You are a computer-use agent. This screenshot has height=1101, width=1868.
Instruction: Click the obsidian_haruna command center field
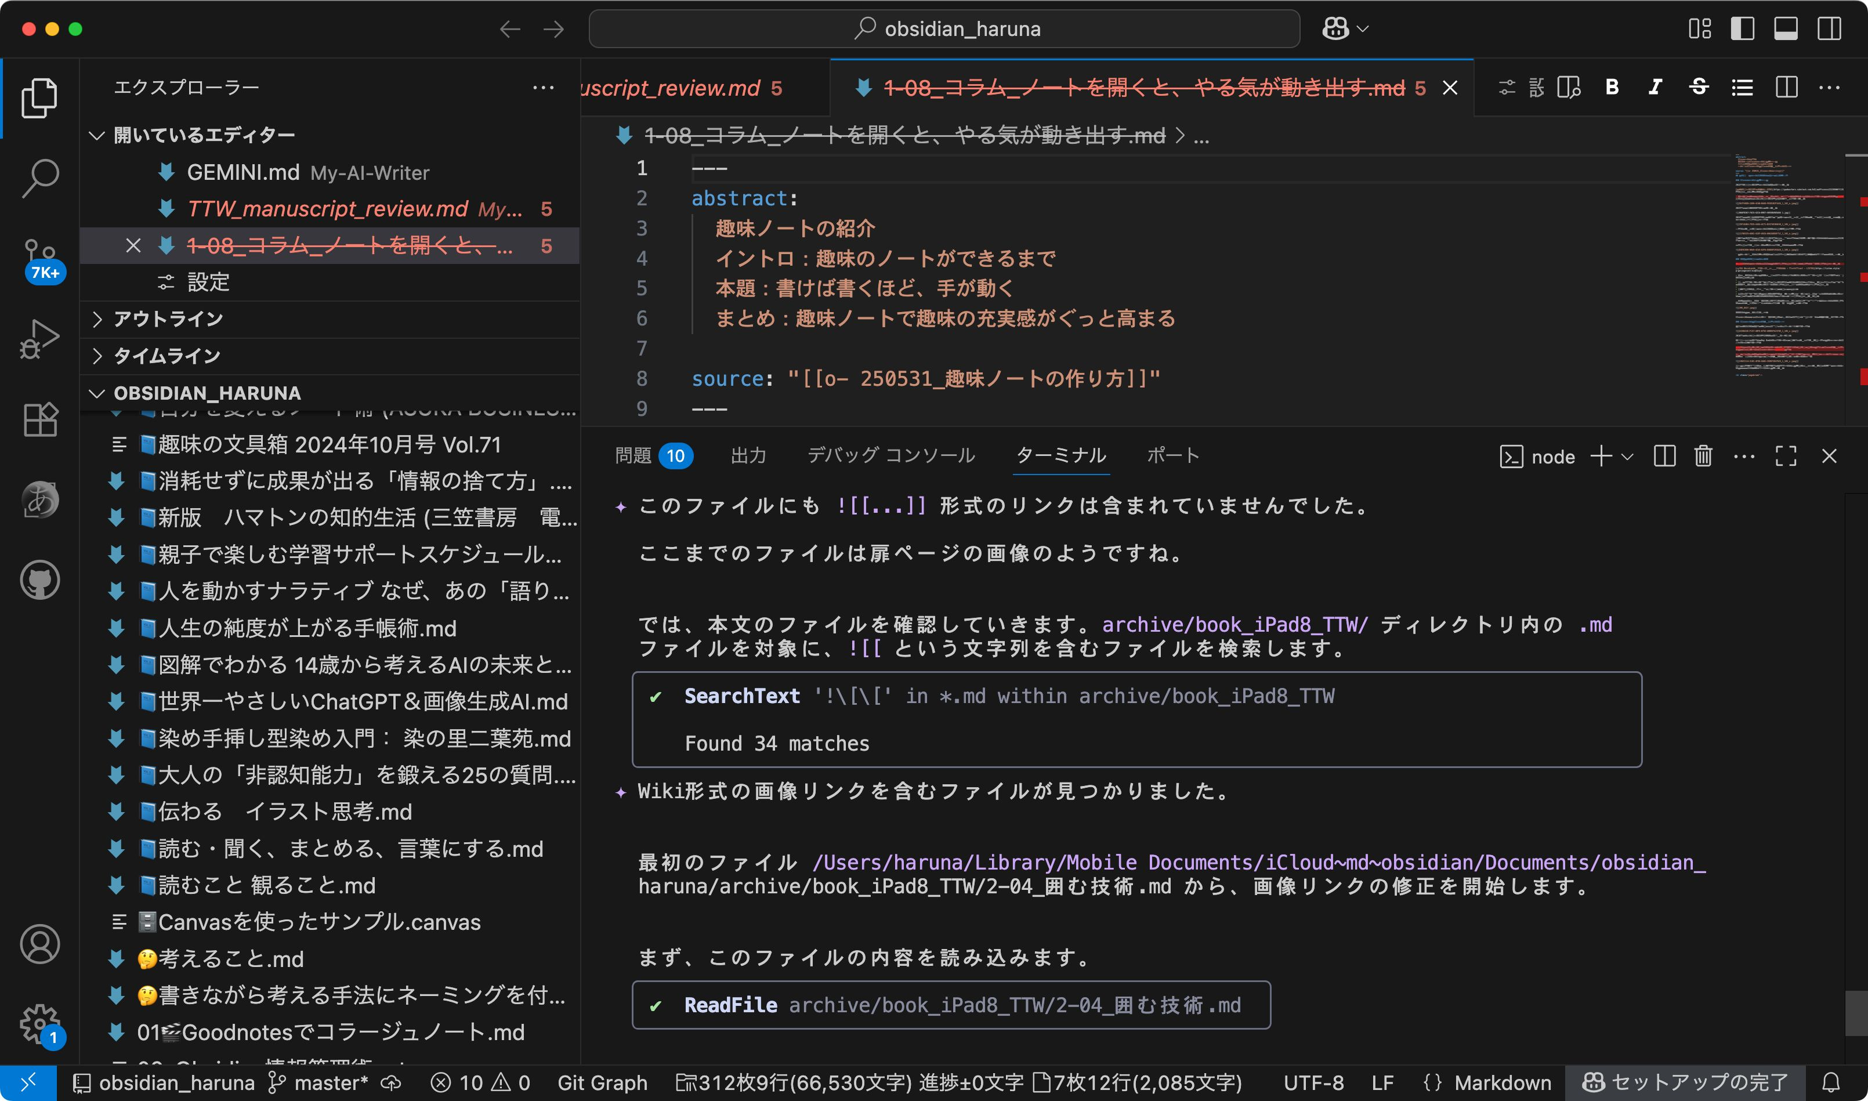[942, 29]
